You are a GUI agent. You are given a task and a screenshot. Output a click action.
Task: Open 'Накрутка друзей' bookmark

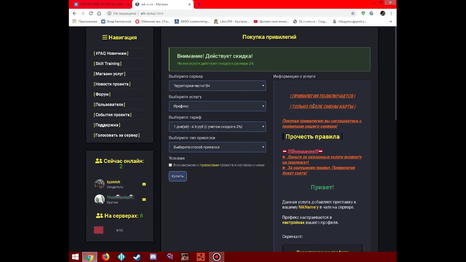[349, 21]
